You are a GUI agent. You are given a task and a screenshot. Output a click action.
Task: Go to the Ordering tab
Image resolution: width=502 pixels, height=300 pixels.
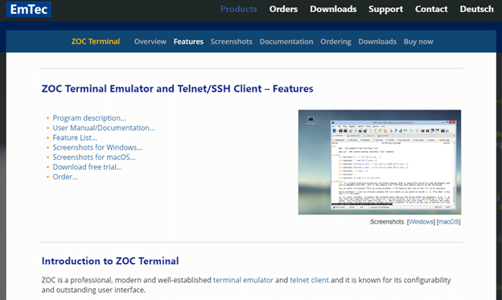coord(335,42)
